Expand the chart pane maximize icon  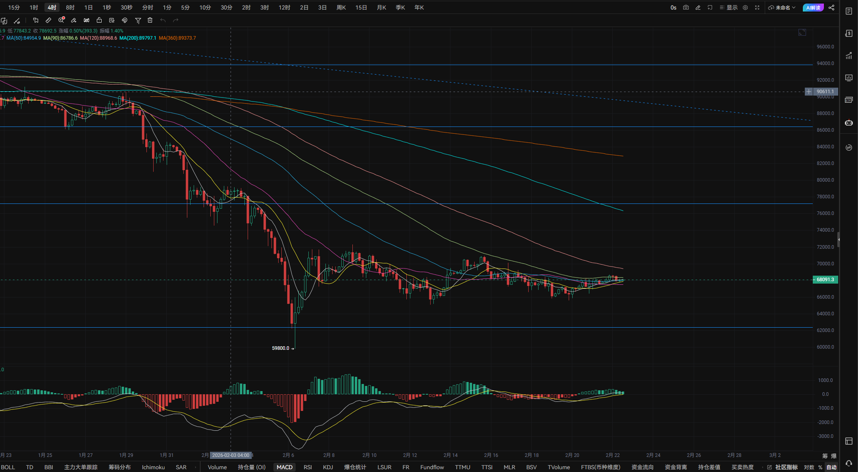click(x=802, y=32)
